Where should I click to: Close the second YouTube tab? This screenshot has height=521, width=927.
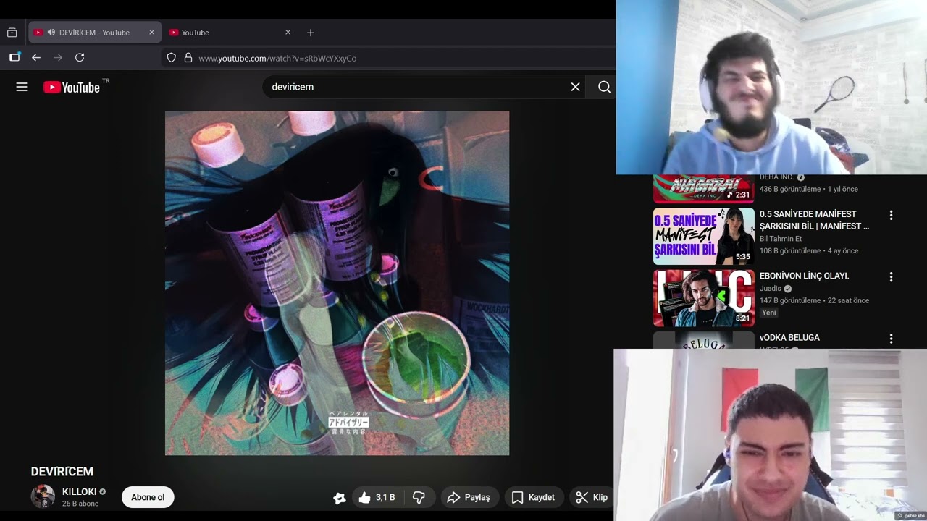point(288,33)
